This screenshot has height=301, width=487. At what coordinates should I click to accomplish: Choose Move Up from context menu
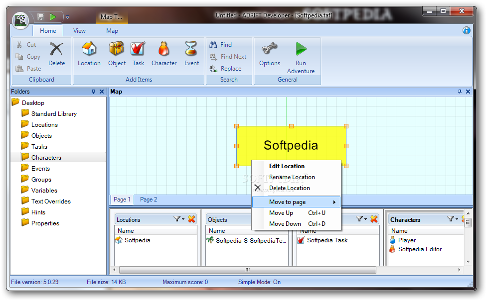coord(296,212)
